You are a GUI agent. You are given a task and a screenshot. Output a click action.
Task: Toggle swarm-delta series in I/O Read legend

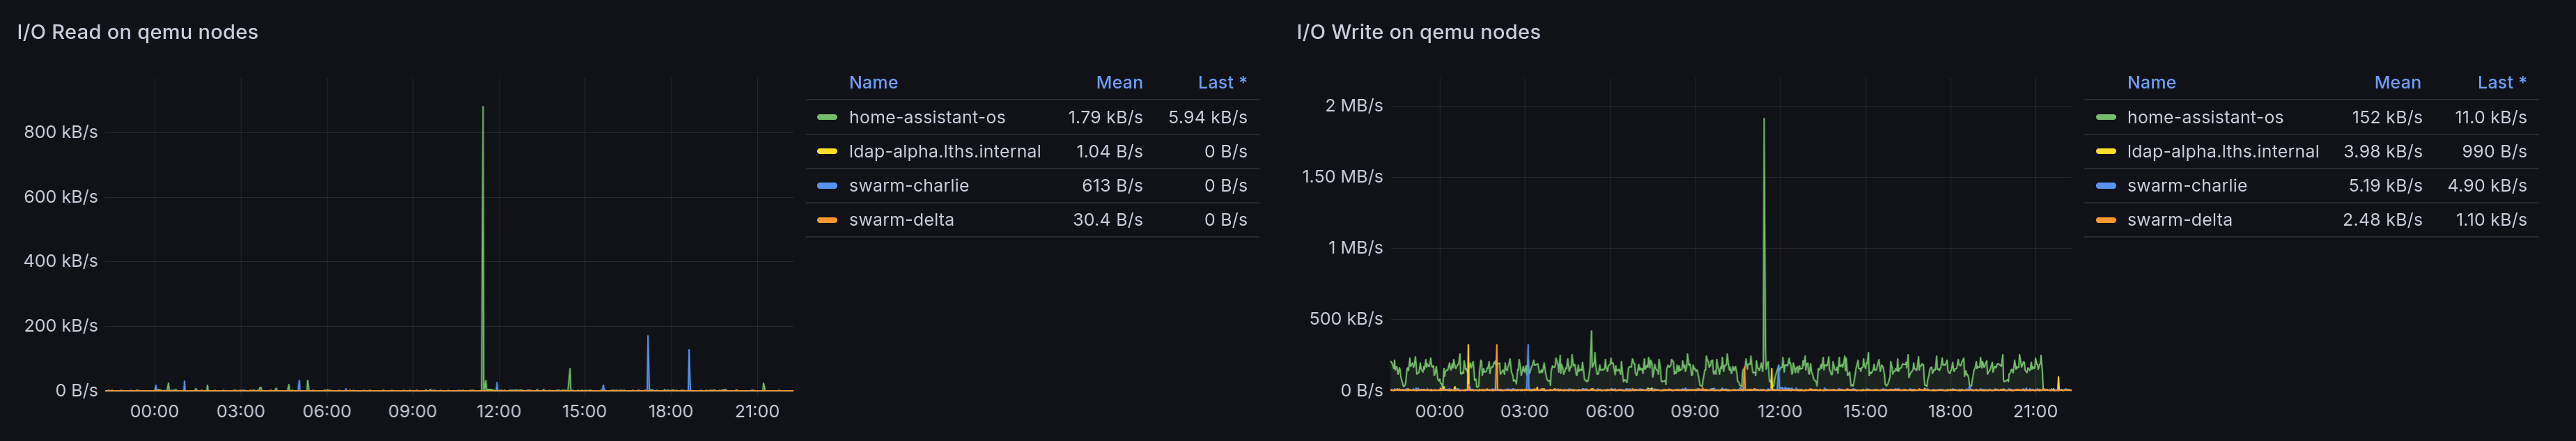900,219
